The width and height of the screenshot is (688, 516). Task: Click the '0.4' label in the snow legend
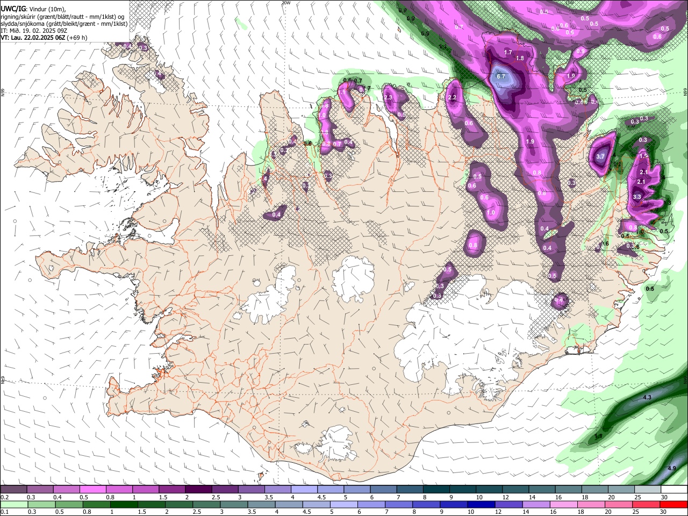click(x=58, y=497)
